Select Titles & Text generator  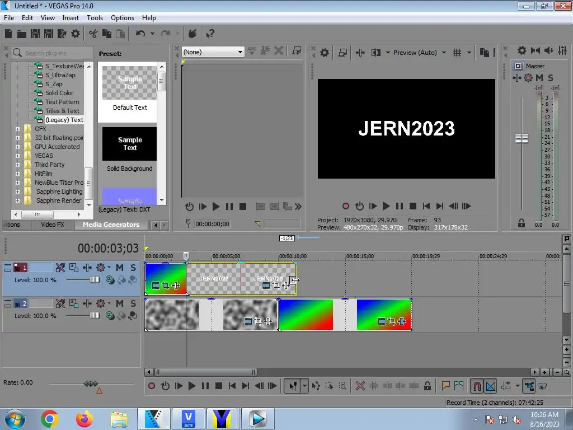[x=62, y=111]
